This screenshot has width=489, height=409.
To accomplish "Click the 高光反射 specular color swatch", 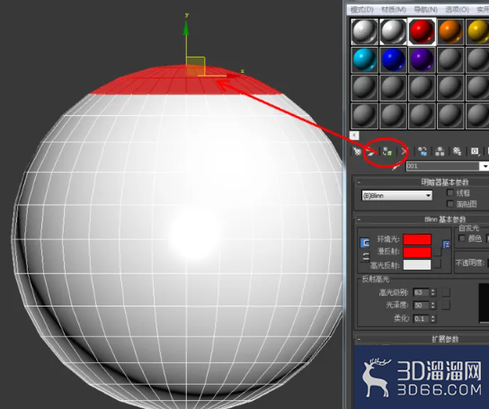I will pos(417,264).
